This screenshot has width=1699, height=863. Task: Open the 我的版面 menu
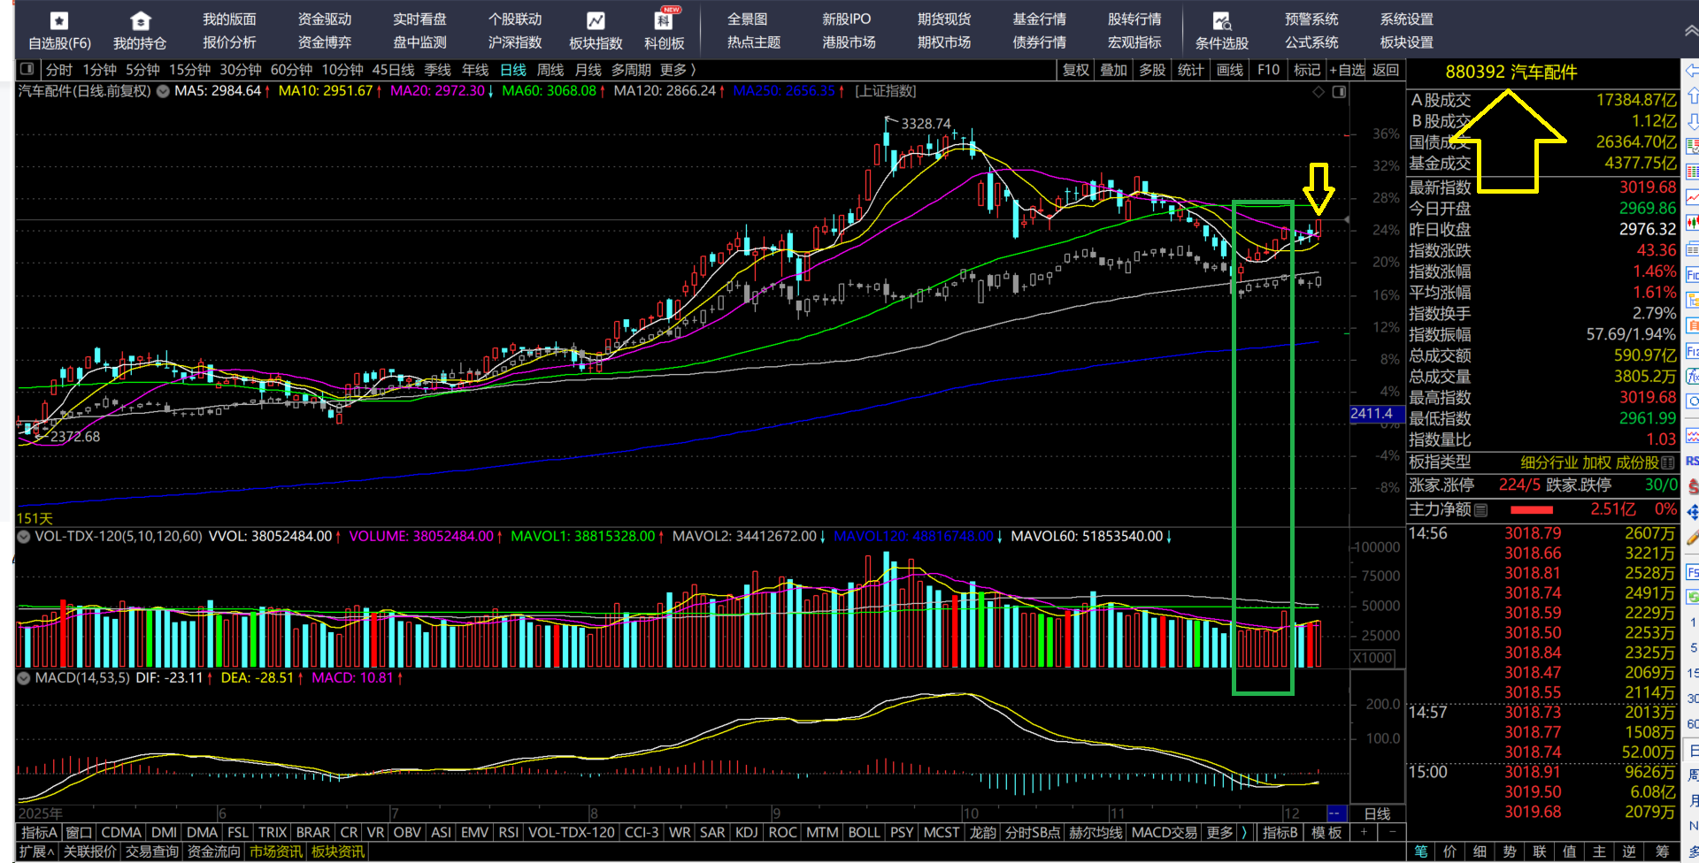[x=229, y=19]
